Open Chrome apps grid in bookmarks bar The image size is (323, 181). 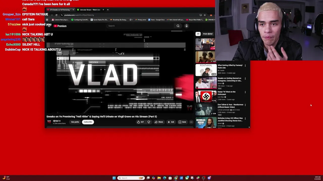(47, 20)
